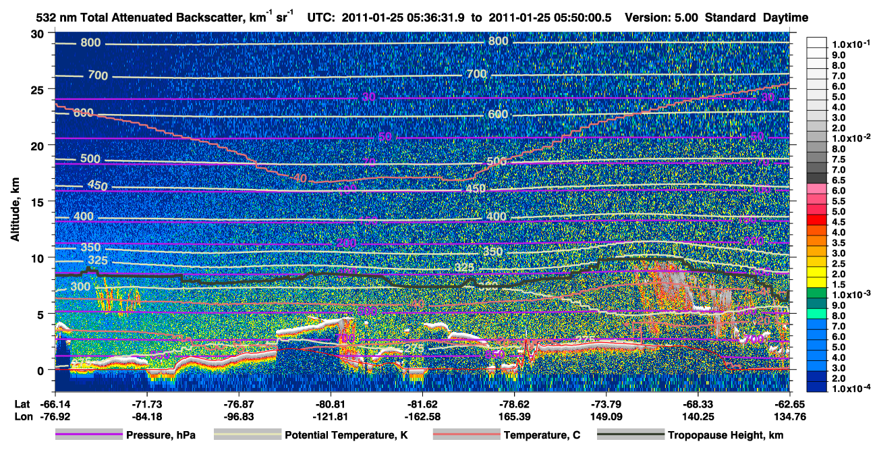Click the longitude value '-162.58'
The height and width of the screenshot is (450, 877).
pyautogui.click(x=422, y=417)
